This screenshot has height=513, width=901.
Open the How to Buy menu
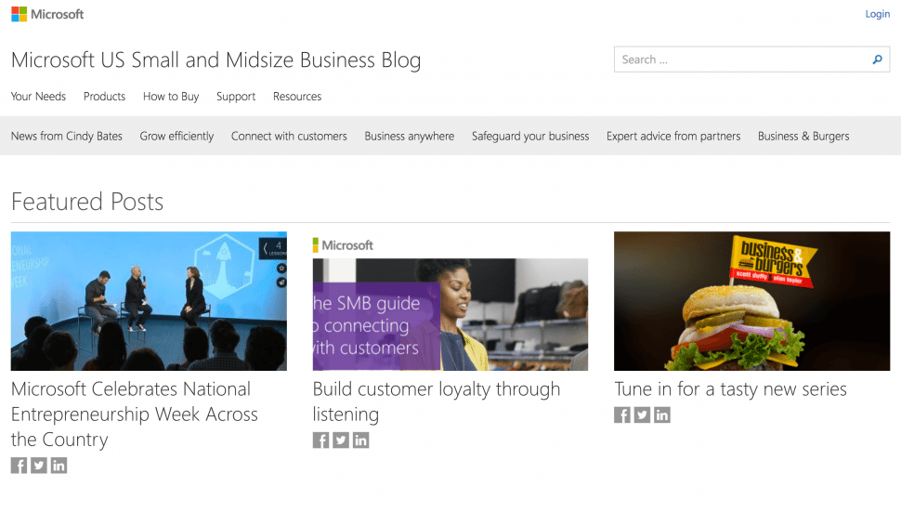coord(171,97)
